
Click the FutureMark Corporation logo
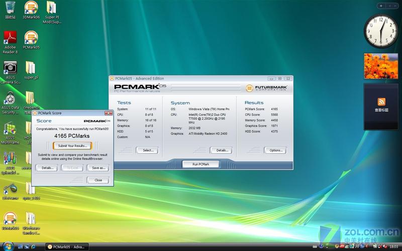click(x=267, y=88)
